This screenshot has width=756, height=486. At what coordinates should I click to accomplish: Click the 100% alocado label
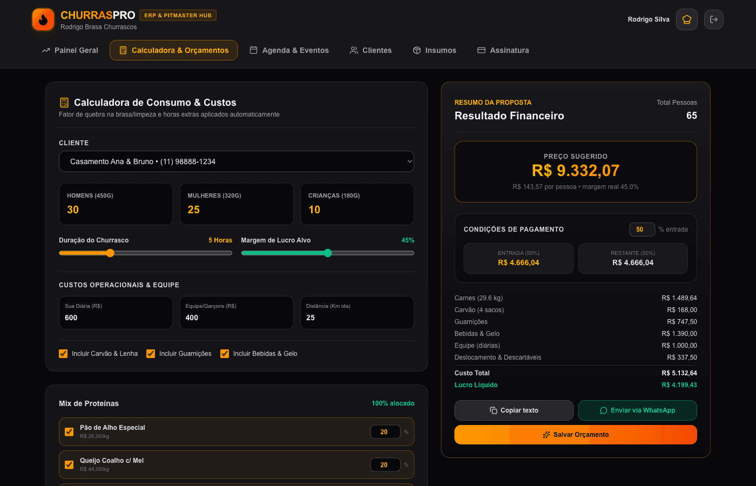[x=393, y=403]
